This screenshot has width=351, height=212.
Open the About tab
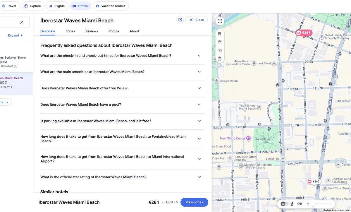click(x=134, y=31)
